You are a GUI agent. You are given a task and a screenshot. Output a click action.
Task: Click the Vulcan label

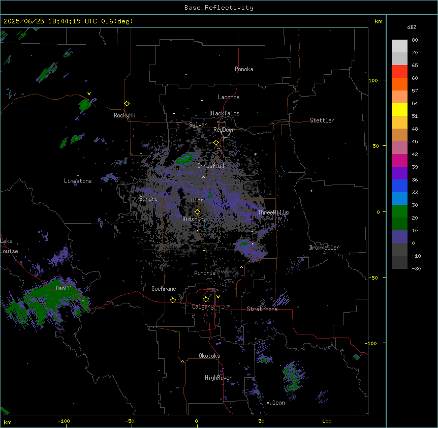[x=276, y=403]
